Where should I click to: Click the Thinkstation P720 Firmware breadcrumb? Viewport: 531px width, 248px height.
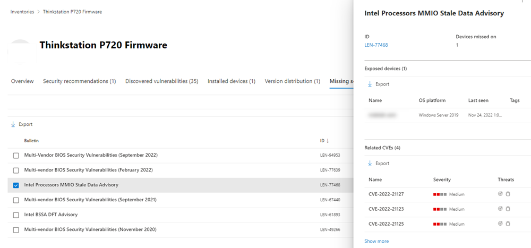click(72, 12)
